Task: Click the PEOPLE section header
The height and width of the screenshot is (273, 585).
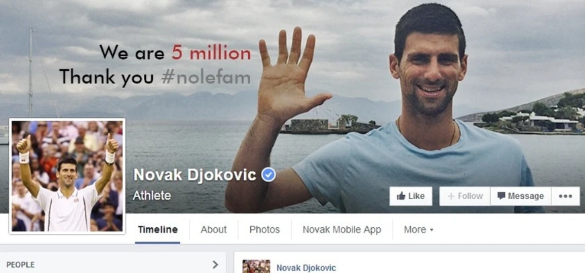Action: tap(21, 265)
